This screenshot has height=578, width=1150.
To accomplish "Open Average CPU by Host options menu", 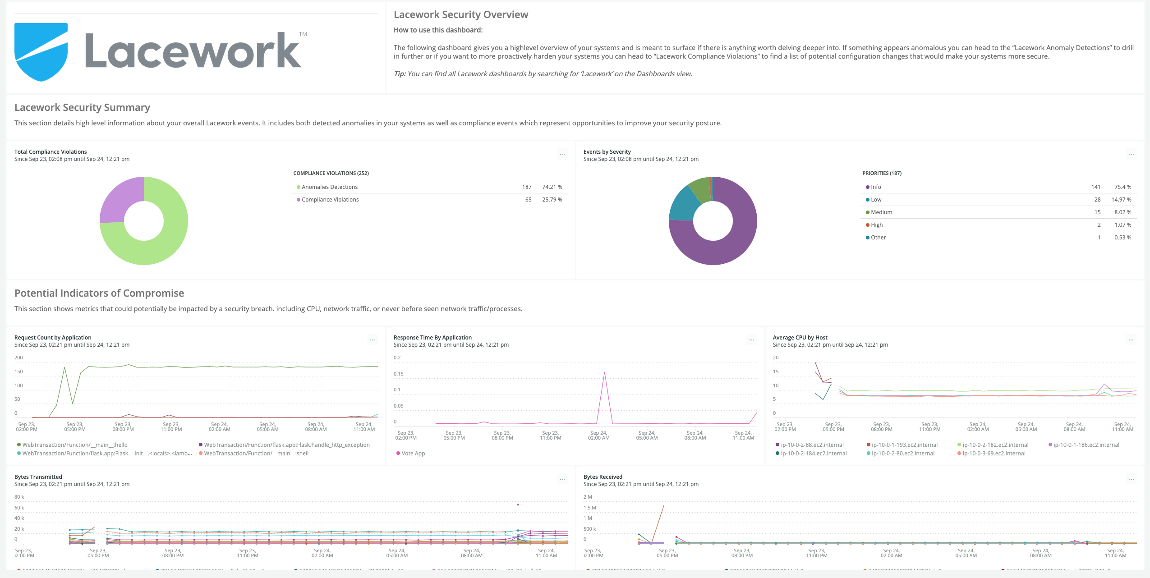I will 1131,340.
